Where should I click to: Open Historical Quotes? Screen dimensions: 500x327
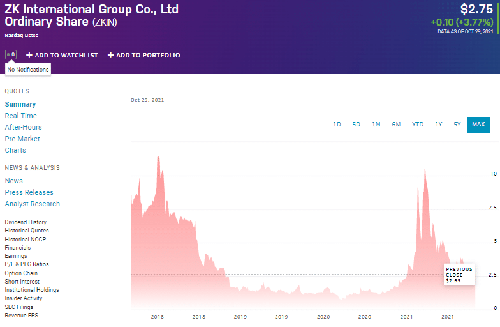pyautogui.click(x=27, y=230)
